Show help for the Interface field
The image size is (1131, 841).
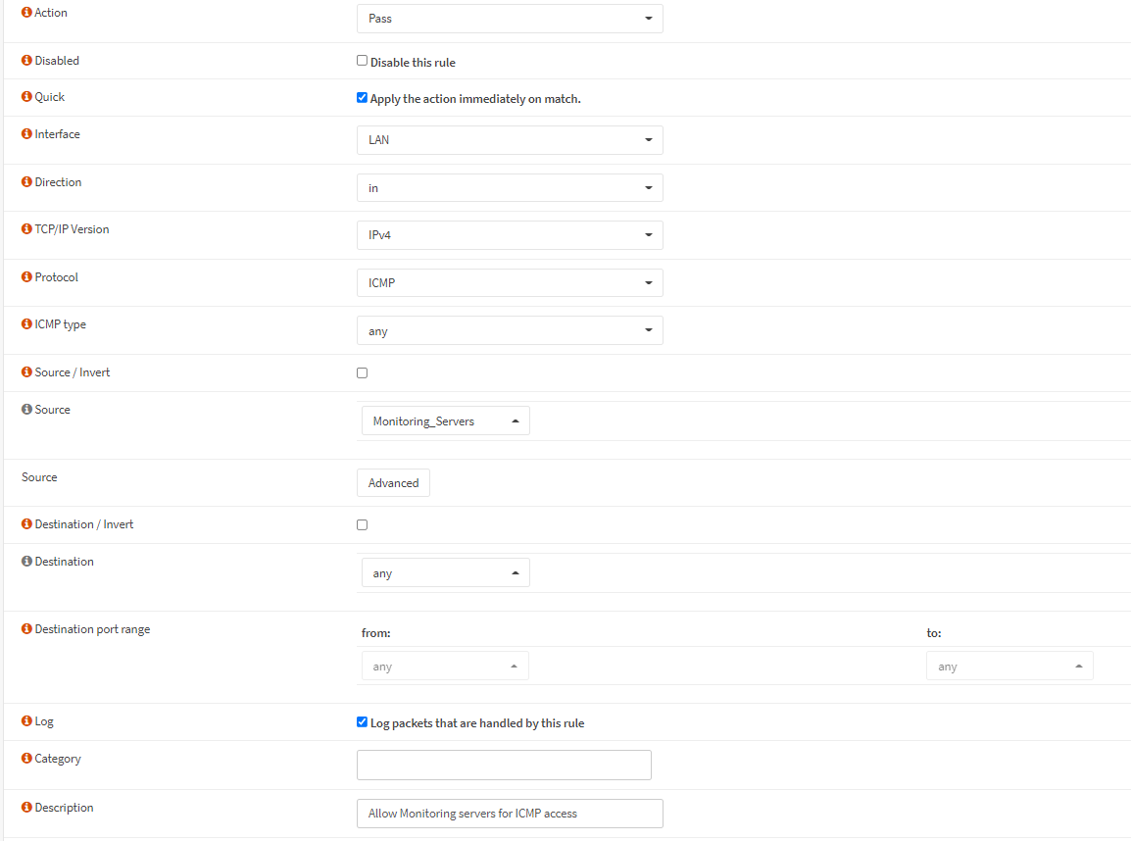pyautogui.click(x=26, y=133)
